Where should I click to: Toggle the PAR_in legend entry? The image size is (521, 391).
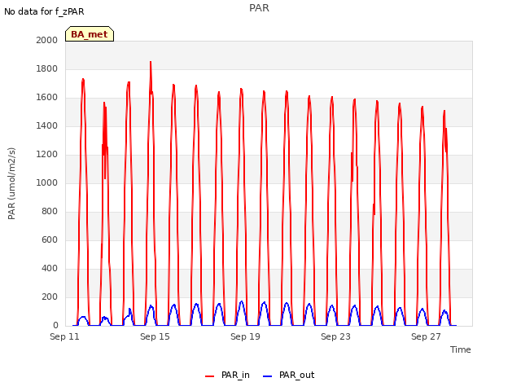[228, 376]
